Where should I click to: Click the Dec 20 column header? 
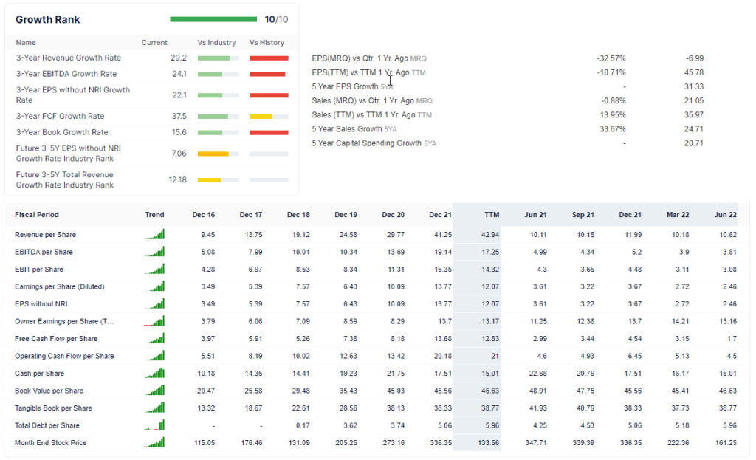click(393, 215)
